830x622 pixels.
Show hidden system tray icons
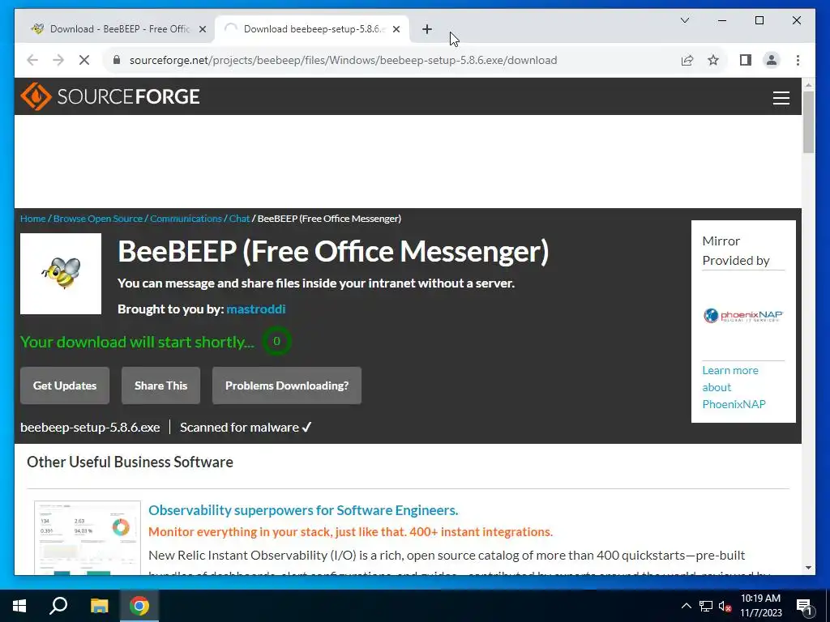(686, 606)
